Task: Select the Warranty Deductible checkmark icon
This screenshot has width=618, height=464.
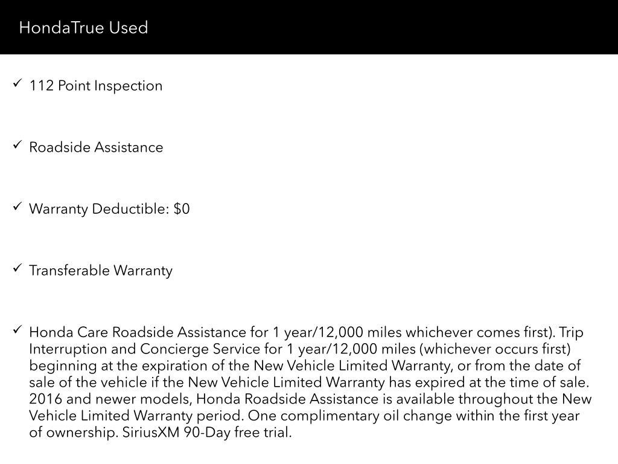Action: (17, 207)
